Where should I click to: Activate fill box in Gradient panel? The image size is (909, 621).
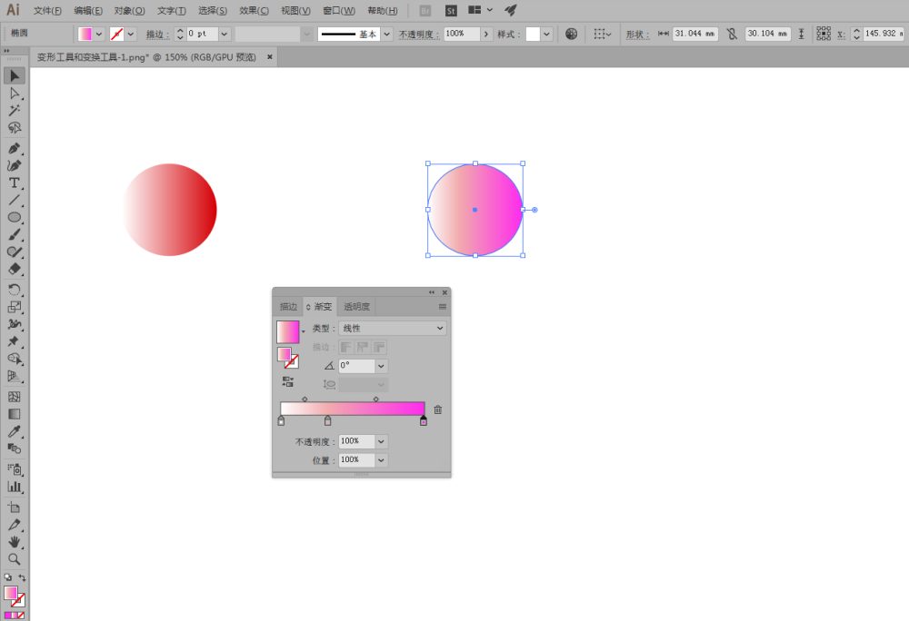(x=284, y=353)
